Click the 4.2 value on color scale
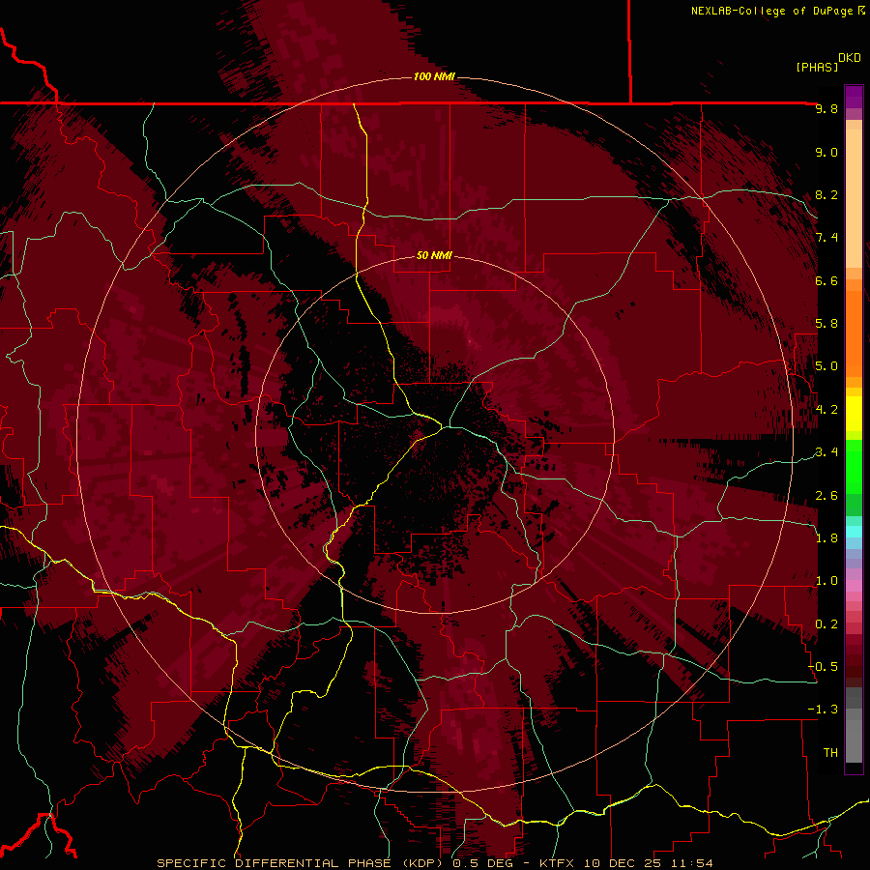The image size is (870, 870). click(826, 410)
